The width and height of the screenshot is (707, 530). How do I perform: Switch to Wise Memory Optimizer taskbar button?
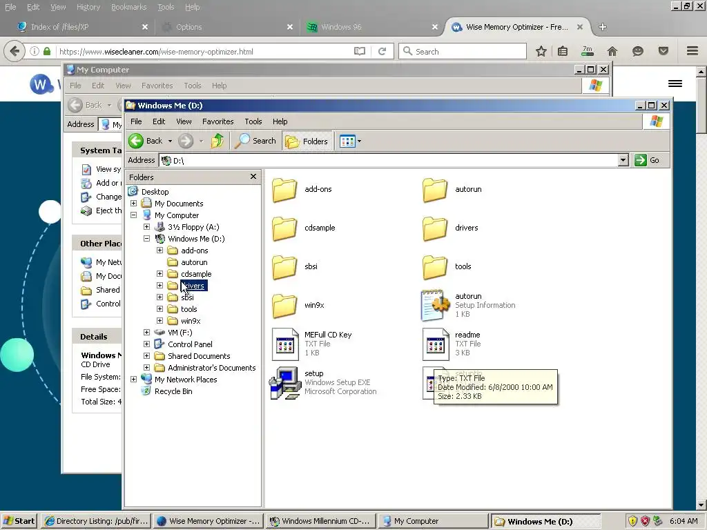[208, 521]
